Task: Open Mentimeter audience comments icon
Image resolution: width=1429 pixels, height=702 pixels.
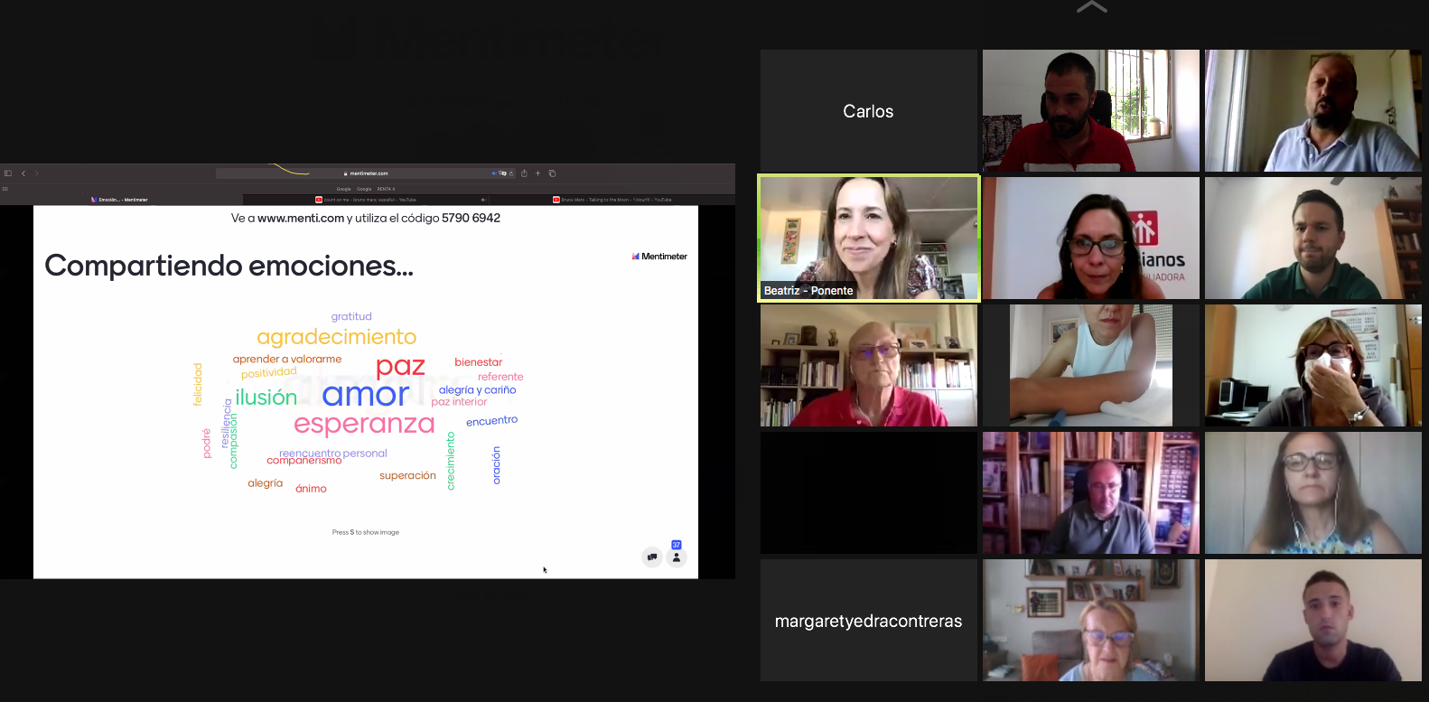Action: (x=652, y=557)
